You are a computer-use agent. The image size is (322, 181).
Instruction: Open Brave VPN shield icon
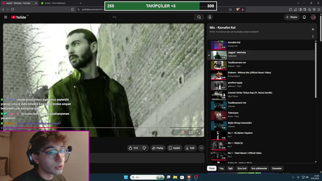coord(314,10)
